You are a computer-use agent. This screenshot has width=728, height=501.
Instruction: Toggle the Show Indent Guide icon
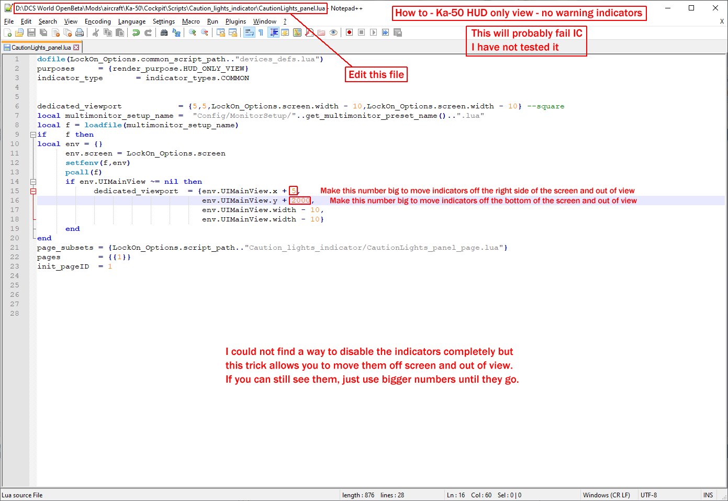pyautogui.click(x=274, y=32)
